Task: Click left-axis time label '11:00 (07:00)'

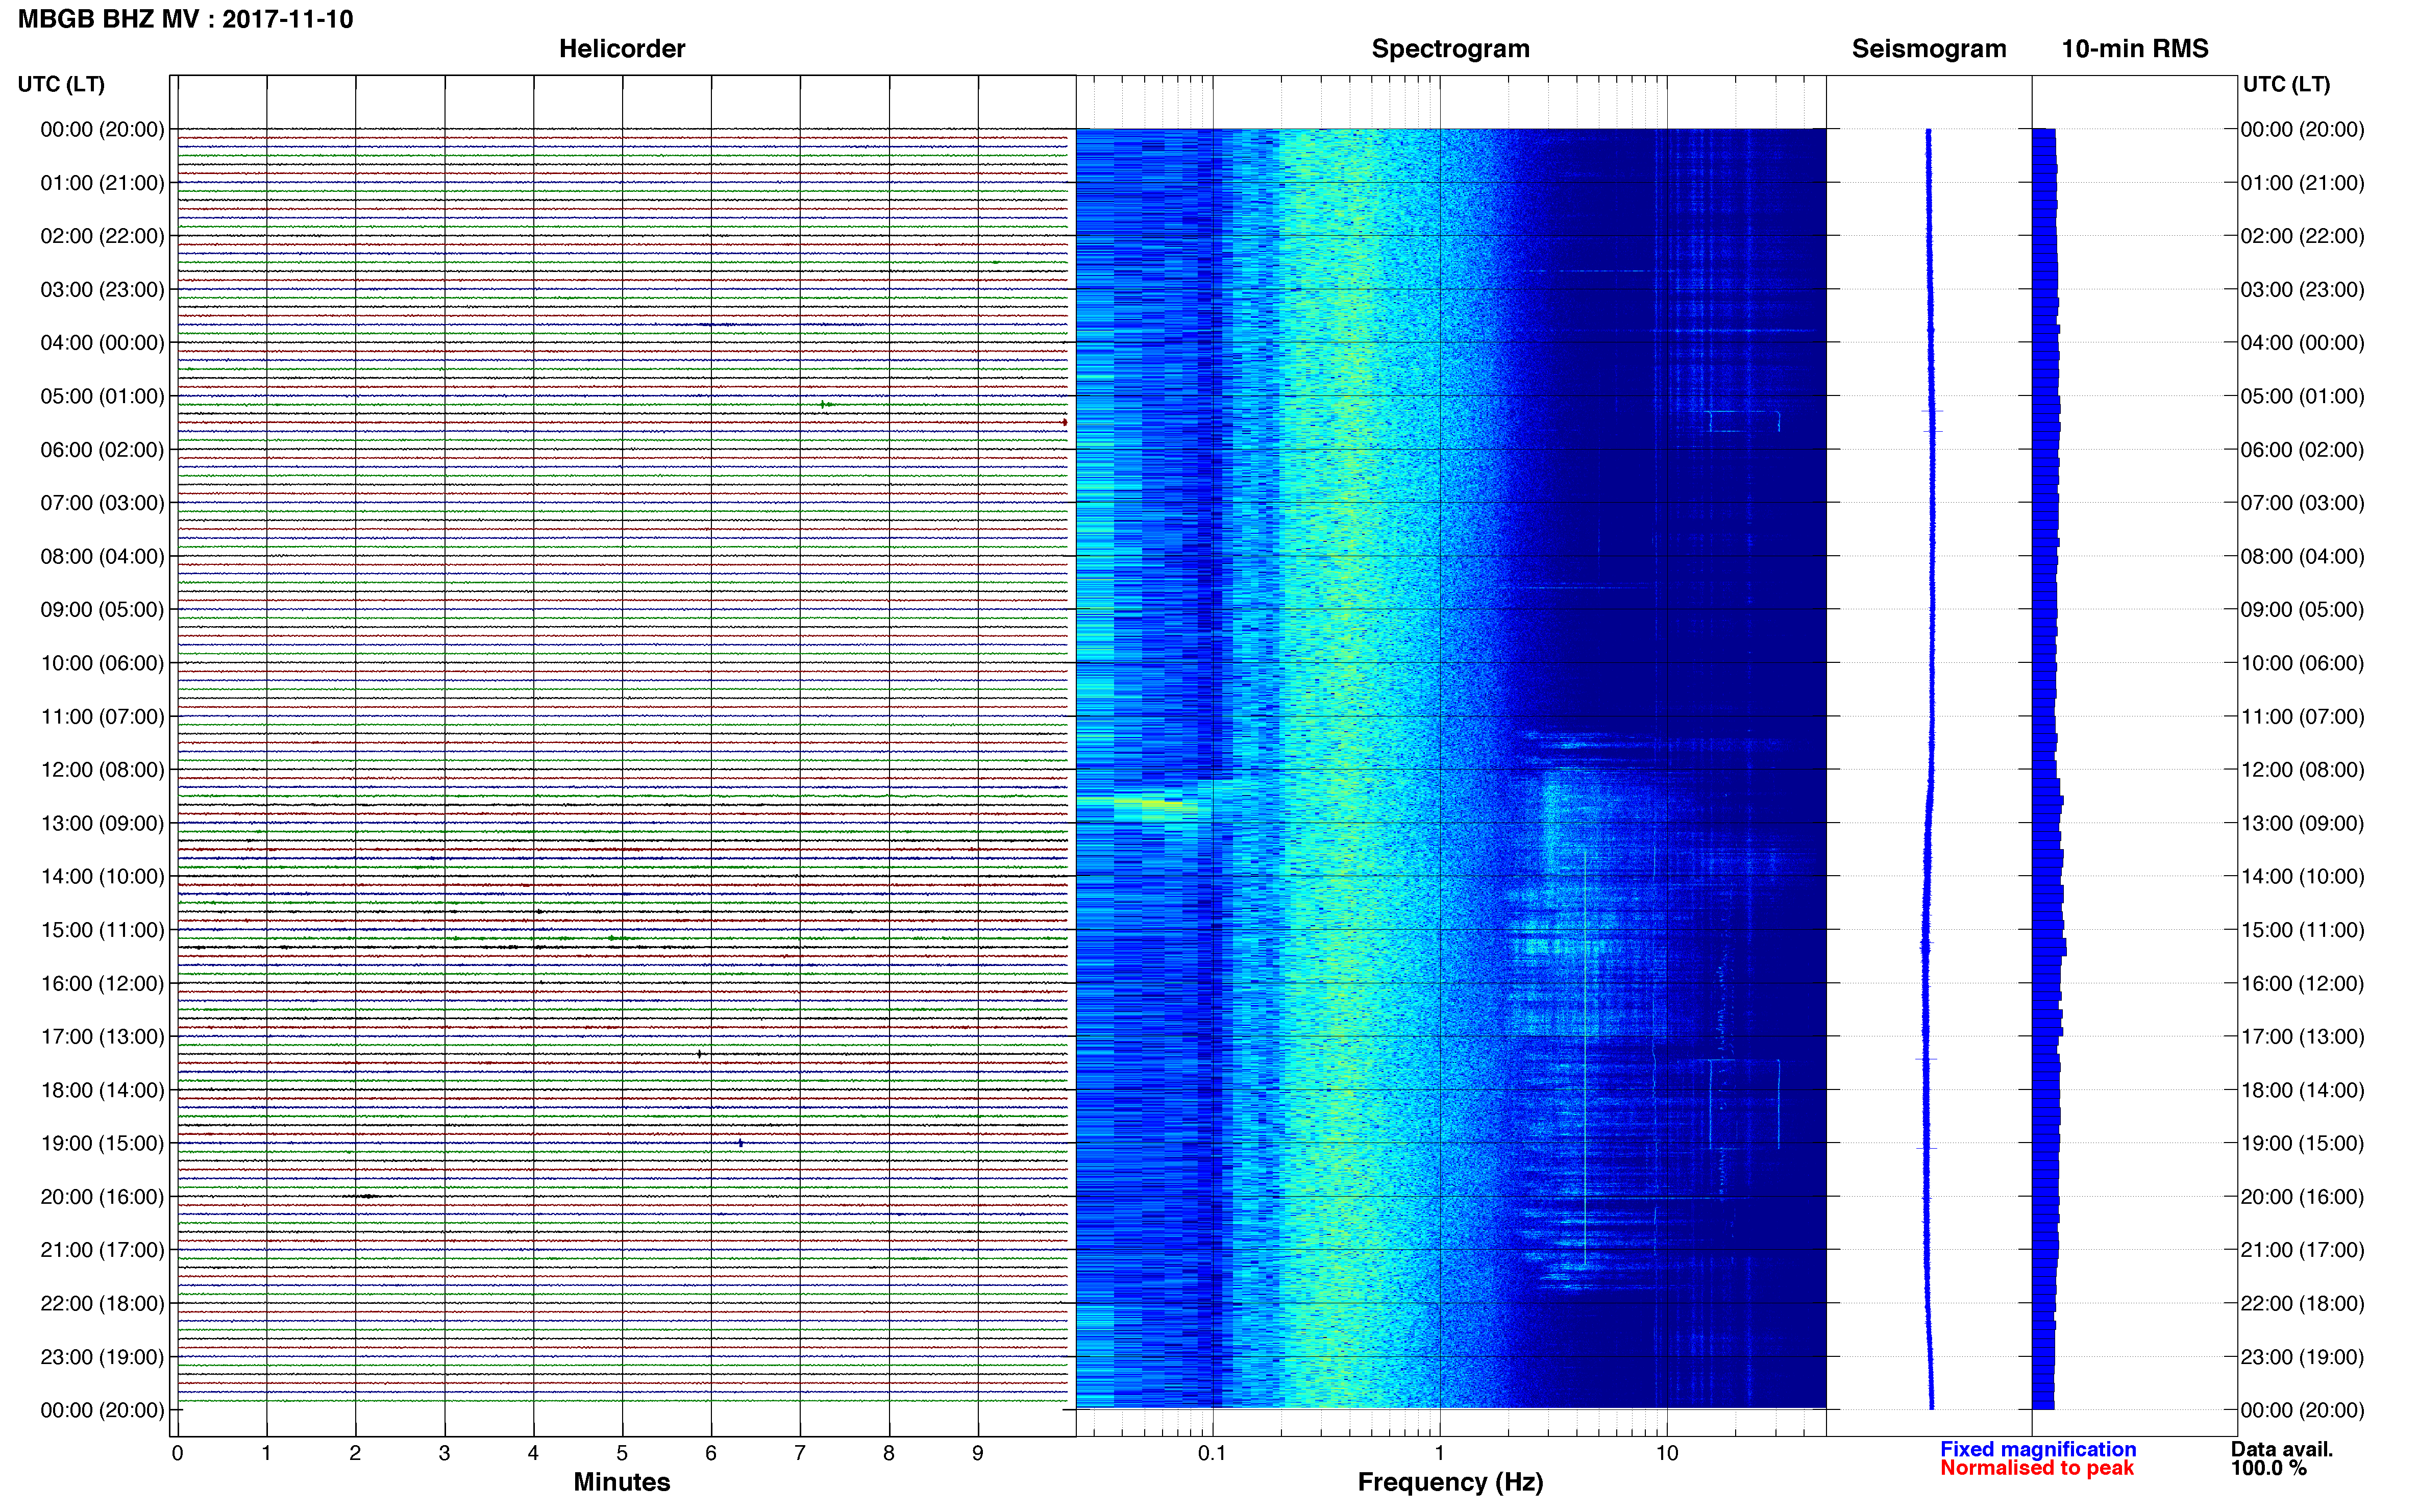Action: (x=102, y=717)
